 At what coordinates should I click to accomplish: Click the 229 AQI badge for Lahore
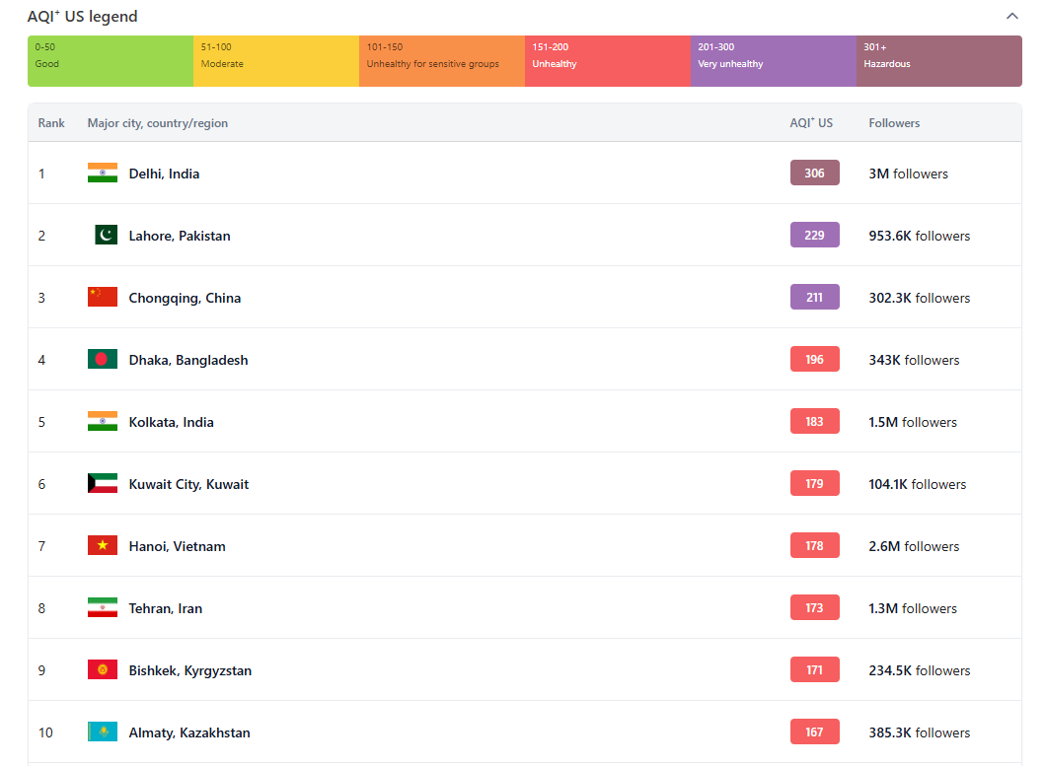(814, 236)
